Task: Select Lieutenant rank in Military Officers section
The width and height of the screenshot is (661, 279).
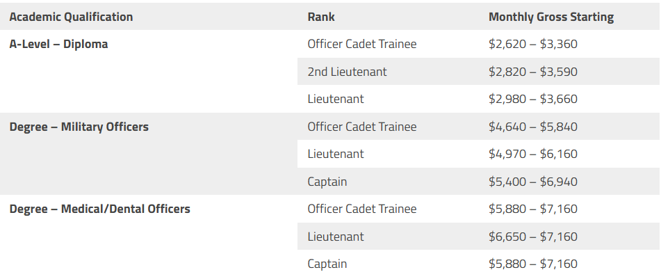Action: click(x=336, y=154)
